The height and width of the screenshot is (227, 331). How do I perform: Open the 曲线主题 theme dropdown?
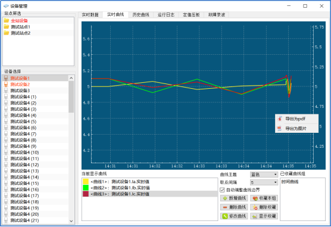264,175
